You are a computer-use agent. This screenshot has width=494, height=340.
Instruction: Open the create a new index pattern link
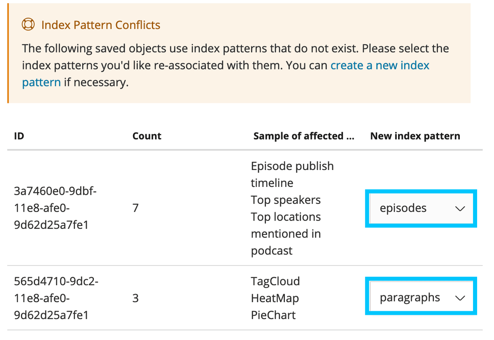pyautogui.click(x=380, y=65)
